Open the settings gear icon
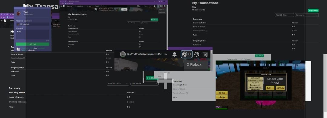Image resolution: width=327 pixels, height=118 pixels. pyautogui.click(x=197, y=54)
